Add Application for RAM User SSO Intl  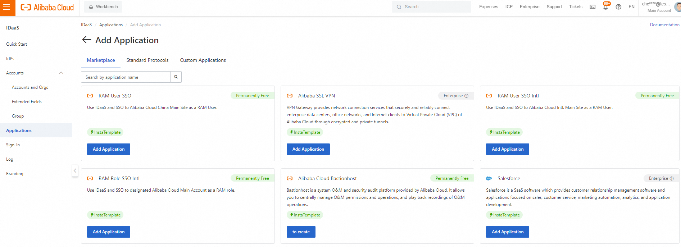pyautogui.click(x=508, y=149)
